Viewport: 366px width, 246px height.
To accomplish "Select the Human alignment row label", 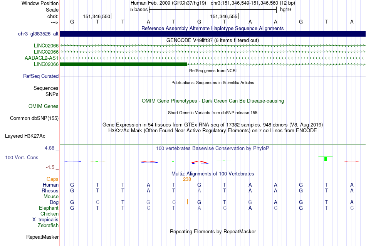I will pyautogui.click(x=50, y=185).
